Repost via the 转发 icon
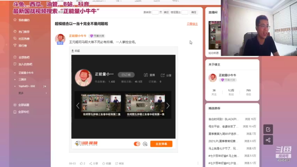 [x=117, y=163]
